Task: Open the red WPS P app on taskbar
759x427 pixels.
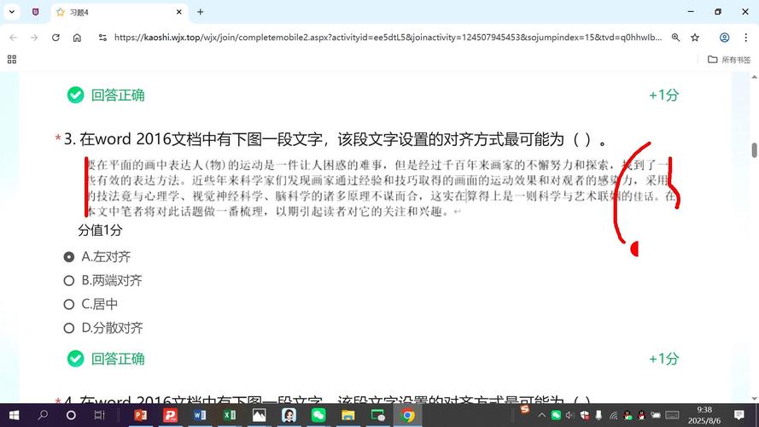Action: pyautogui.click(x=170, y=415)
